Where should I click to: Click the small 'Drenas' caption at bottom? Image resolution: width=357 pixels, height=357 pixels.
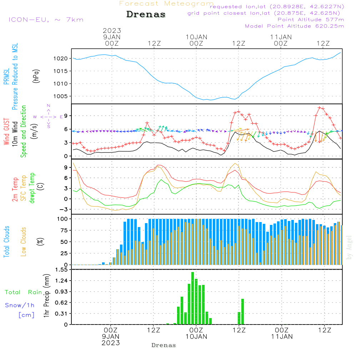pos(164,345)
